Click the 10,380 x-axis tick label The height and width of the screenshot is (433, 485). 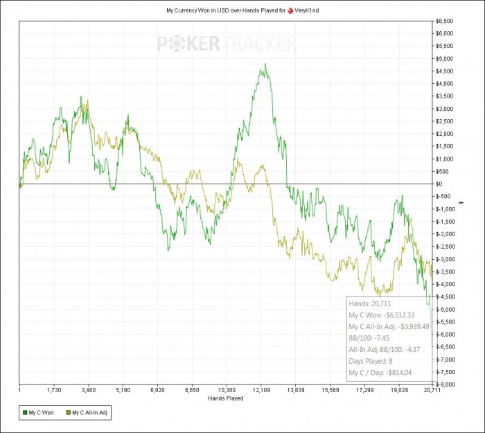coord(227,390)
